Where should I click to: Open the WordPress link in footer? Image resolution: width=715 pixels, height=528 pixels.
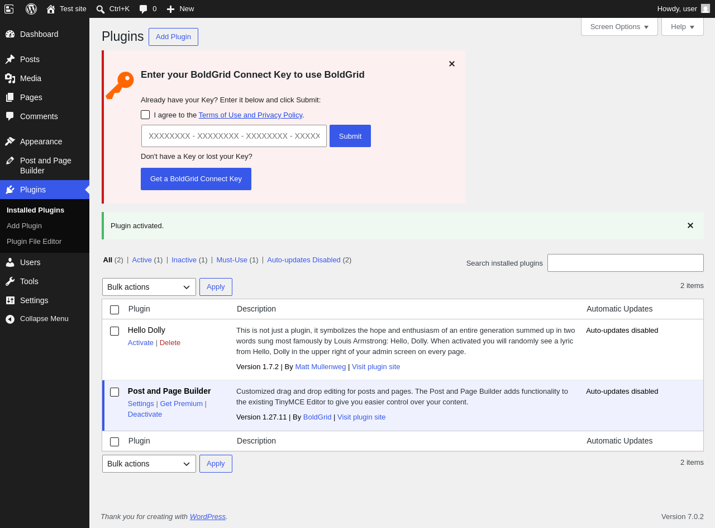click(x=208, y=517)
